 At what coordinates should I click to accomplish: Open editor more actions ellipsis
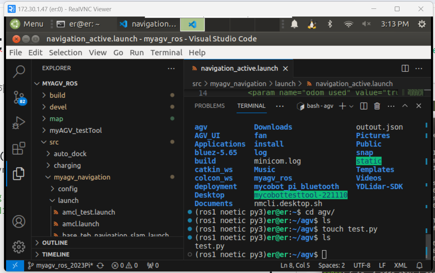[418, 68]
